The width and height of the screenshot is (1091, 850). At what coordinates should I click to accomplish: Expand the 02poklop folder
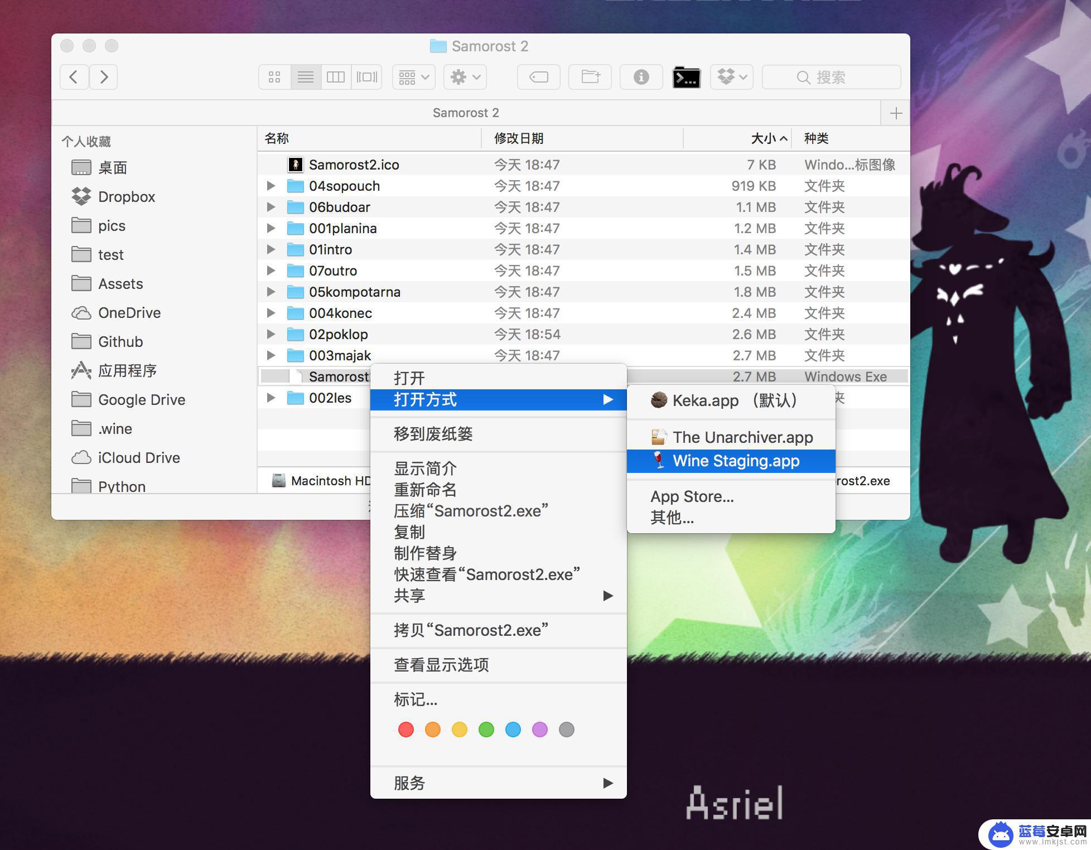(271, 334)
